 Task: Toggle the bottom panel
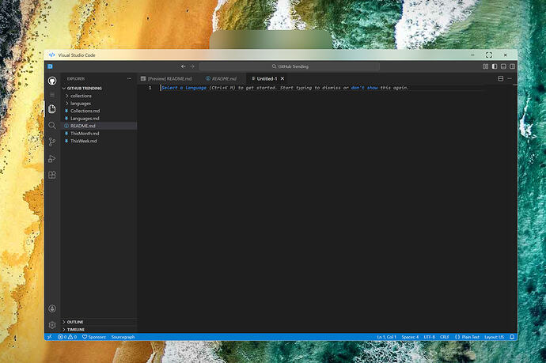(503, 66)
